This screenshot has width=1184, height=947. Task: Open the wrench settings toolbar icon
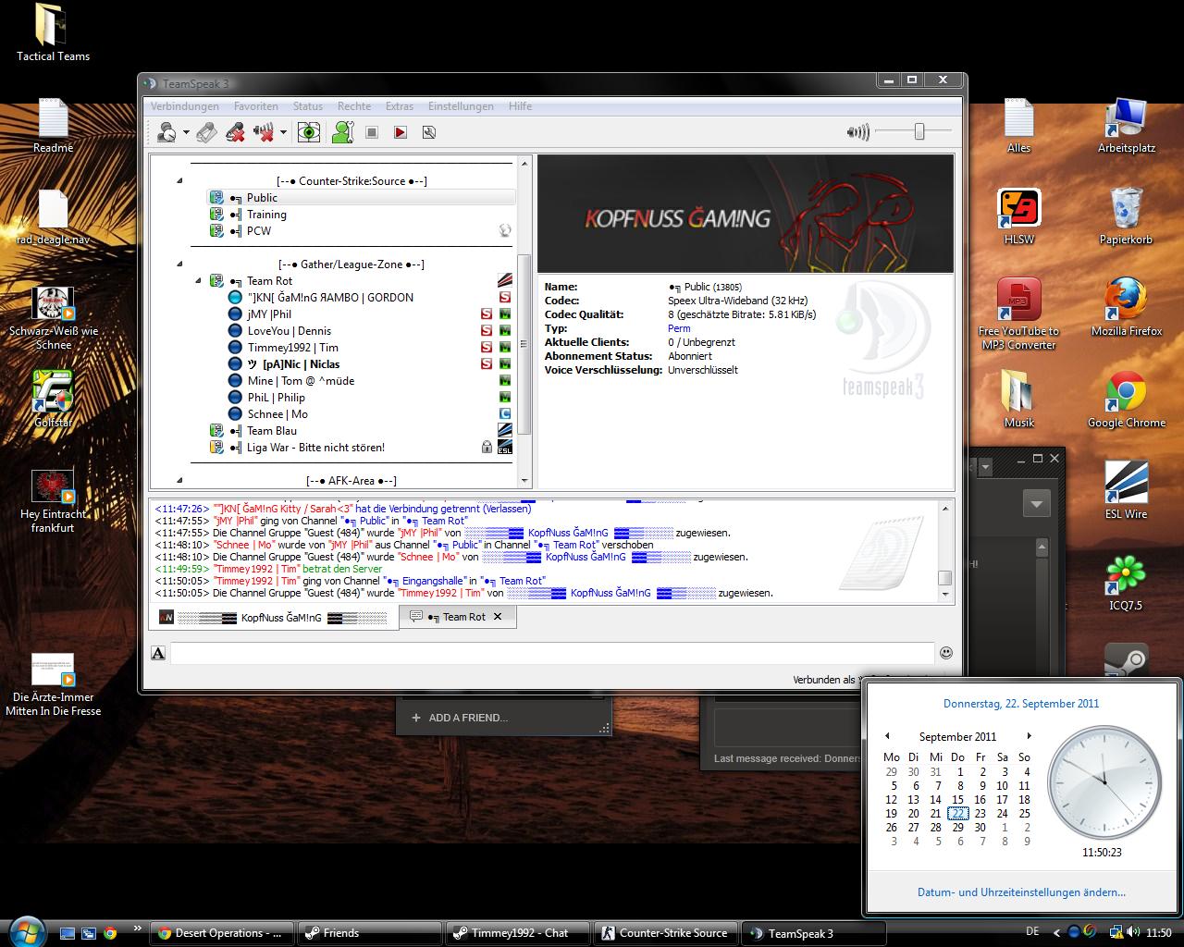coord(428,132)
